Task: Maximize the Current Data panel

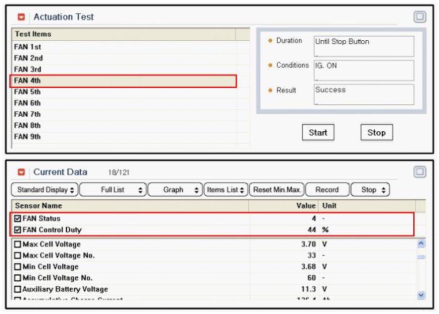Action: pos(420,172)
